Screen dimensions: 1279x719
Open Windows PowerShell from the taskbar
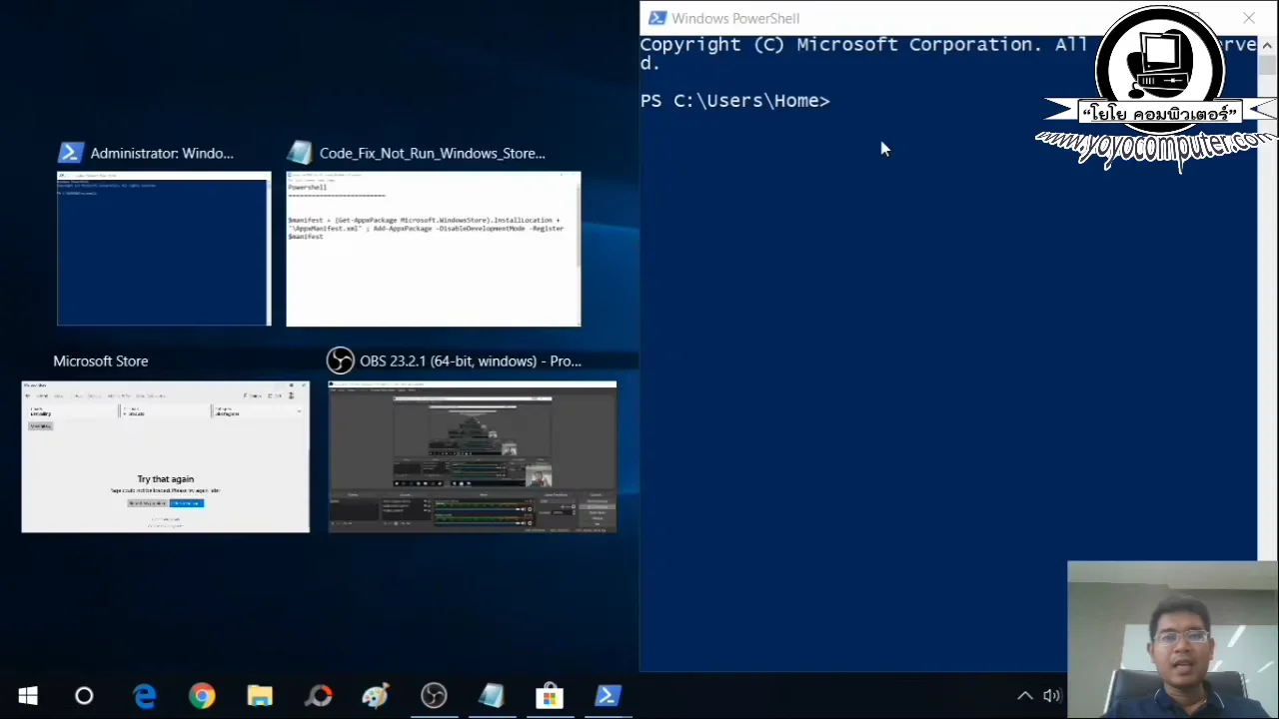pos(608,695)
